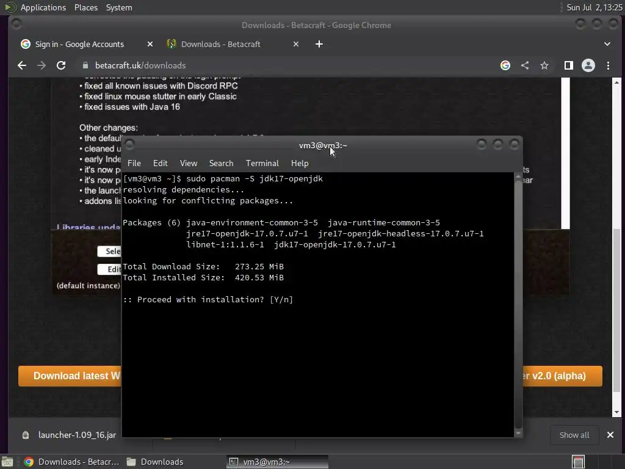Select vm3@vm3:~ terminal taskbar entry
The width and height of the screenshot is (625, 469).
point(278,462)
